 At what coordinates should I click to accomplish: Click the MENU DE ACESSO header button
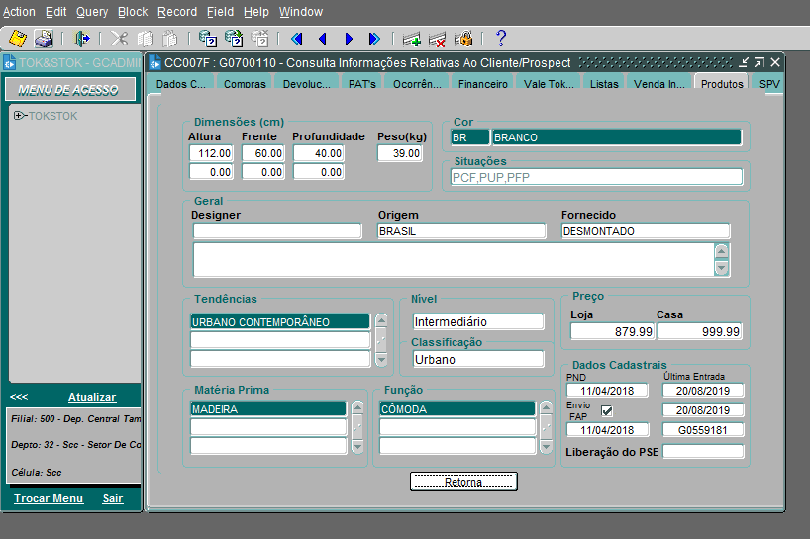tap(70, 90)
